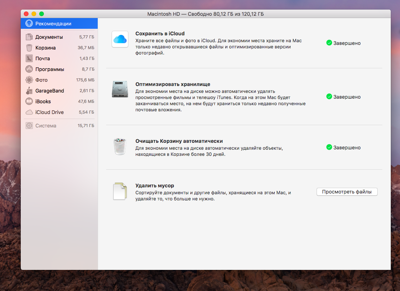
Task: Click the documents icon beside Удалить мусор
Action: pos(120,191)
